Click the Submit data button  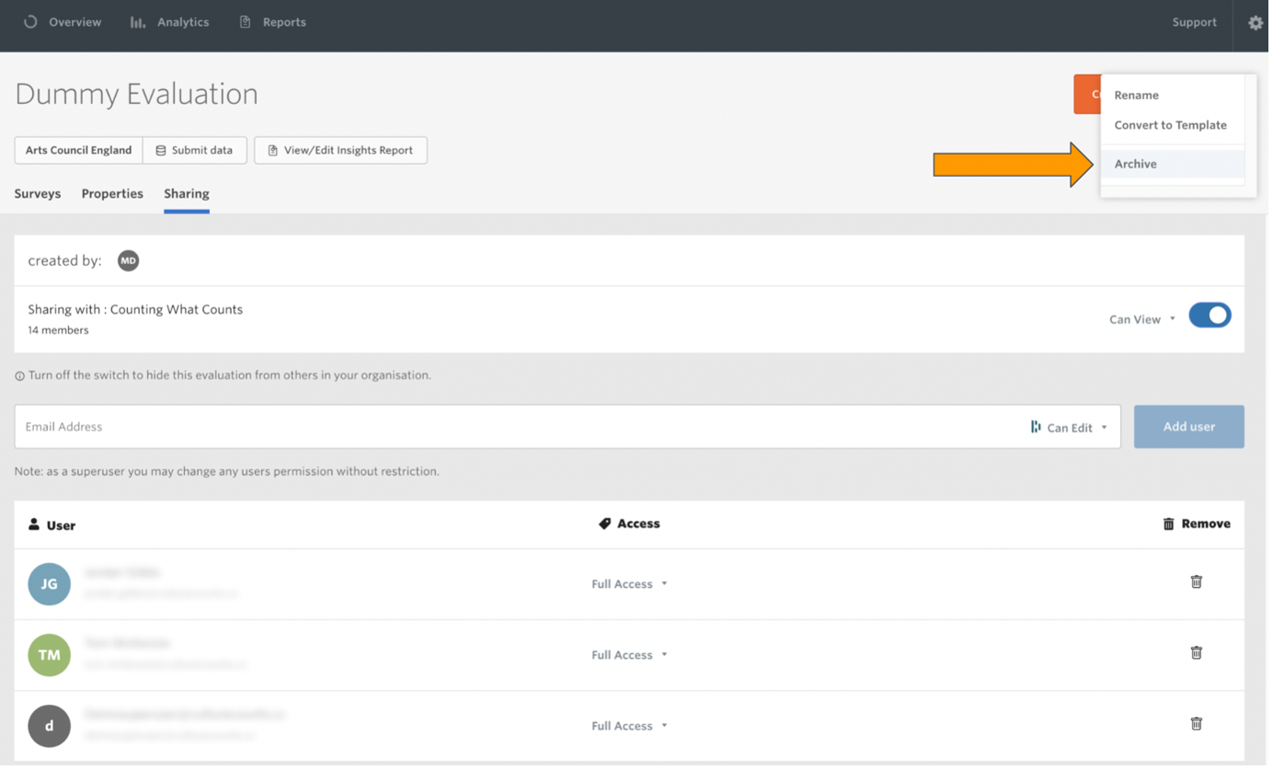(196, 151)
